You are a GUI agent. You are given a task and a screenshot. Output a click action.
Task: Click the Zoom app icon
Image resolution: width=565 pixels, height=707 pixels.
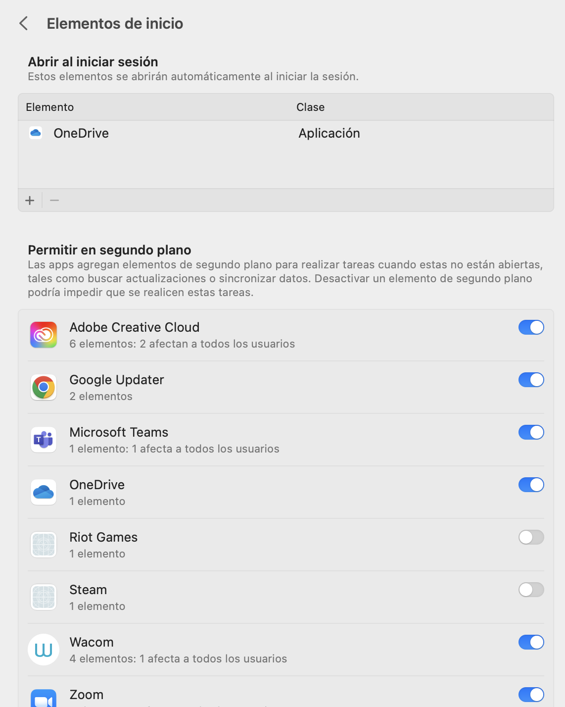[44, 699]
